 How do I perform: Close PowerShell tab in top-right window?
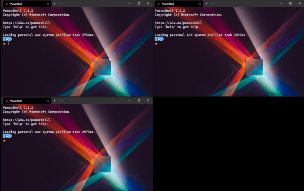click(200, 3)
